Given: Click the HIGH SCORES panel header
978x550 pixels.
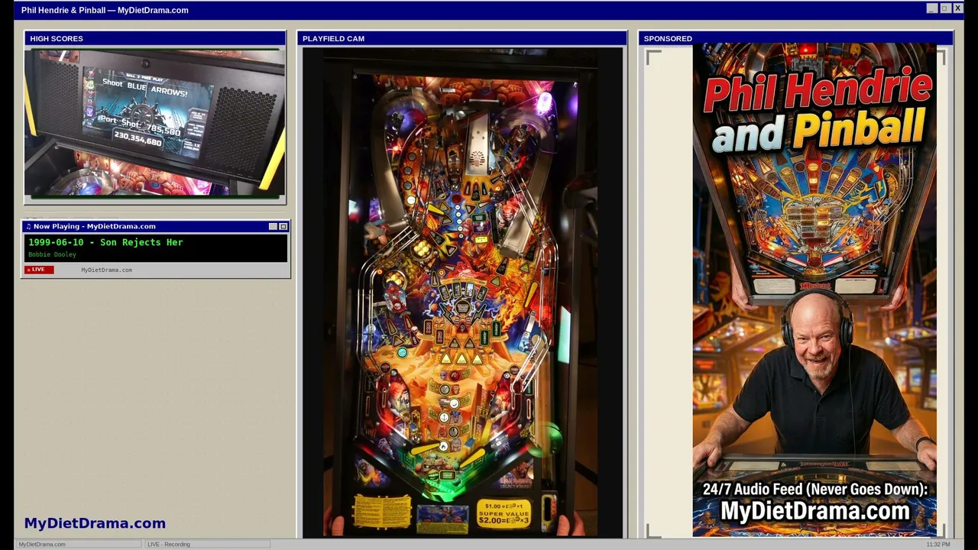Looking at the screenshot, I should [x=155, y=38].
